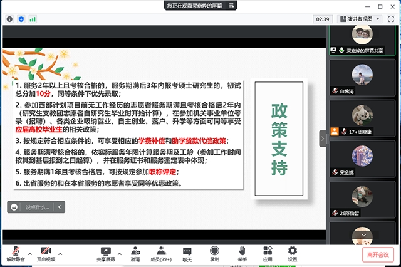Click the emoji smiley reaction icon
Screen dimensions: 401x267
tap(14, 207)
